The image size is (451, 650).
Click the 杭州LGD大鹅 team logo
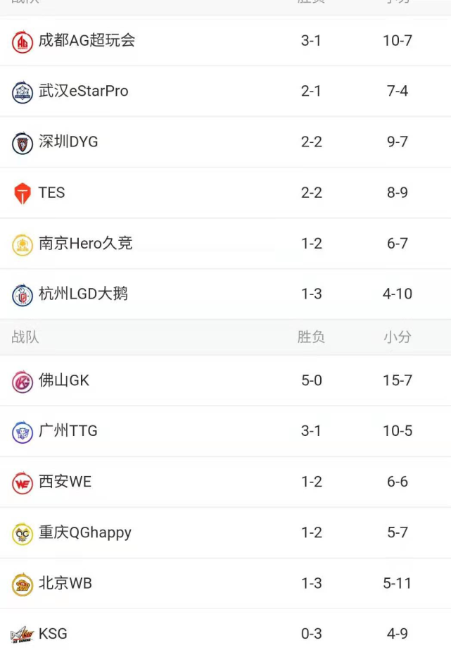click(23, 295)
